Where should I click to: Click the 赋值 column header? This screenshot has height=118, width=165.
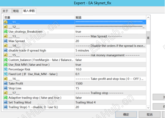pyautogui.click(x=110, y=17)
